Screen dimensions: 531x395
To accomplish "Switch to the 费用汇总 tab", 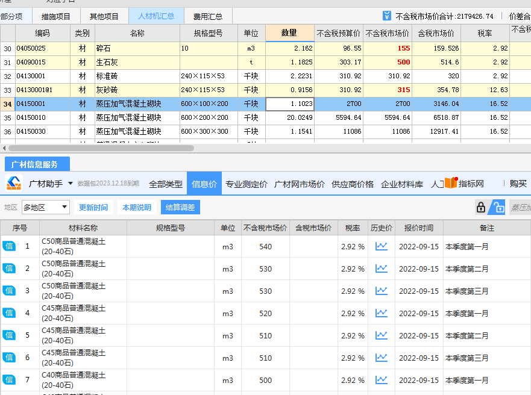I will coord(207,16).
